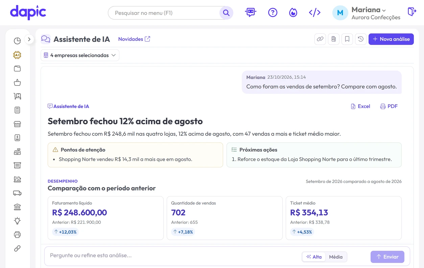
Task: Export the answer to Excel
Action: pos(360,106)
